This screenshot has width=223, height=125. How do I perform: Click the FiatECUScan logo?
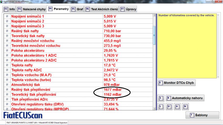click(23, 115)
